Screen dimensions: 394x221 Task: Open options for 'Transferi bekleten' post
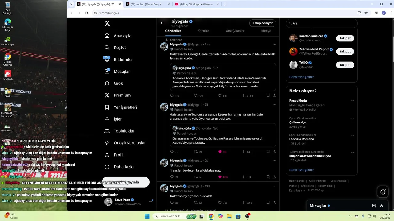coord(274,161)
